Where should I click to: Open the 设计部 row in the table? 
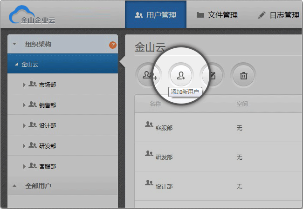coord(218,186)
